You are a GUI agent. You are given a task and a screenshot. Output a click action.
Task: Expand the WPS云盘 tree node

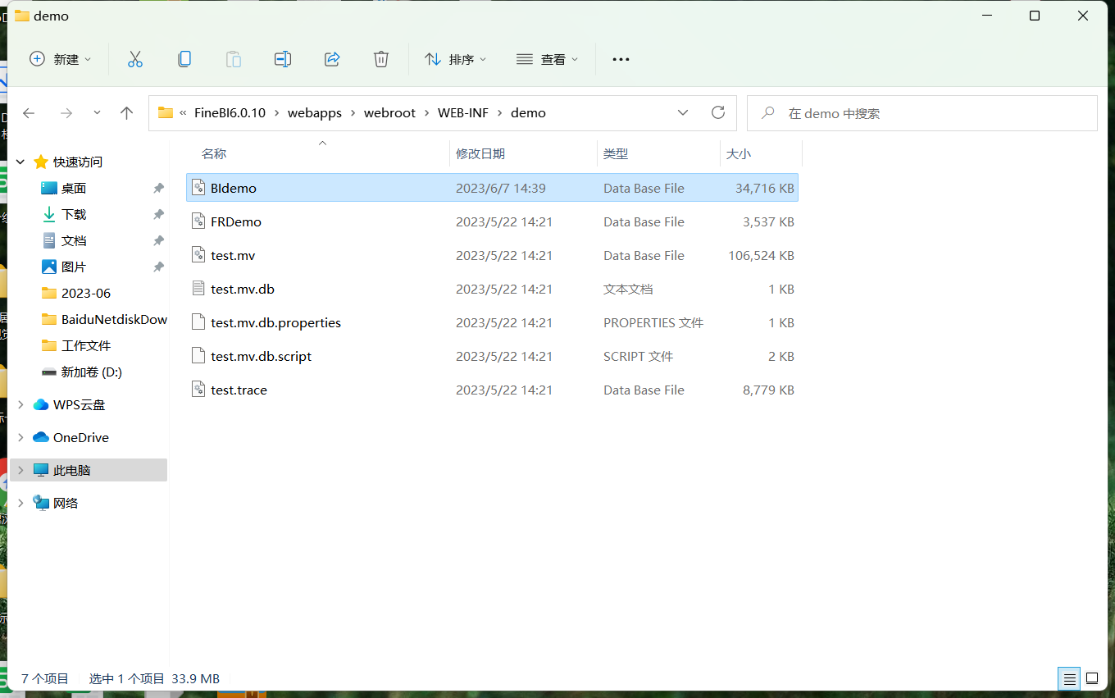20,404
